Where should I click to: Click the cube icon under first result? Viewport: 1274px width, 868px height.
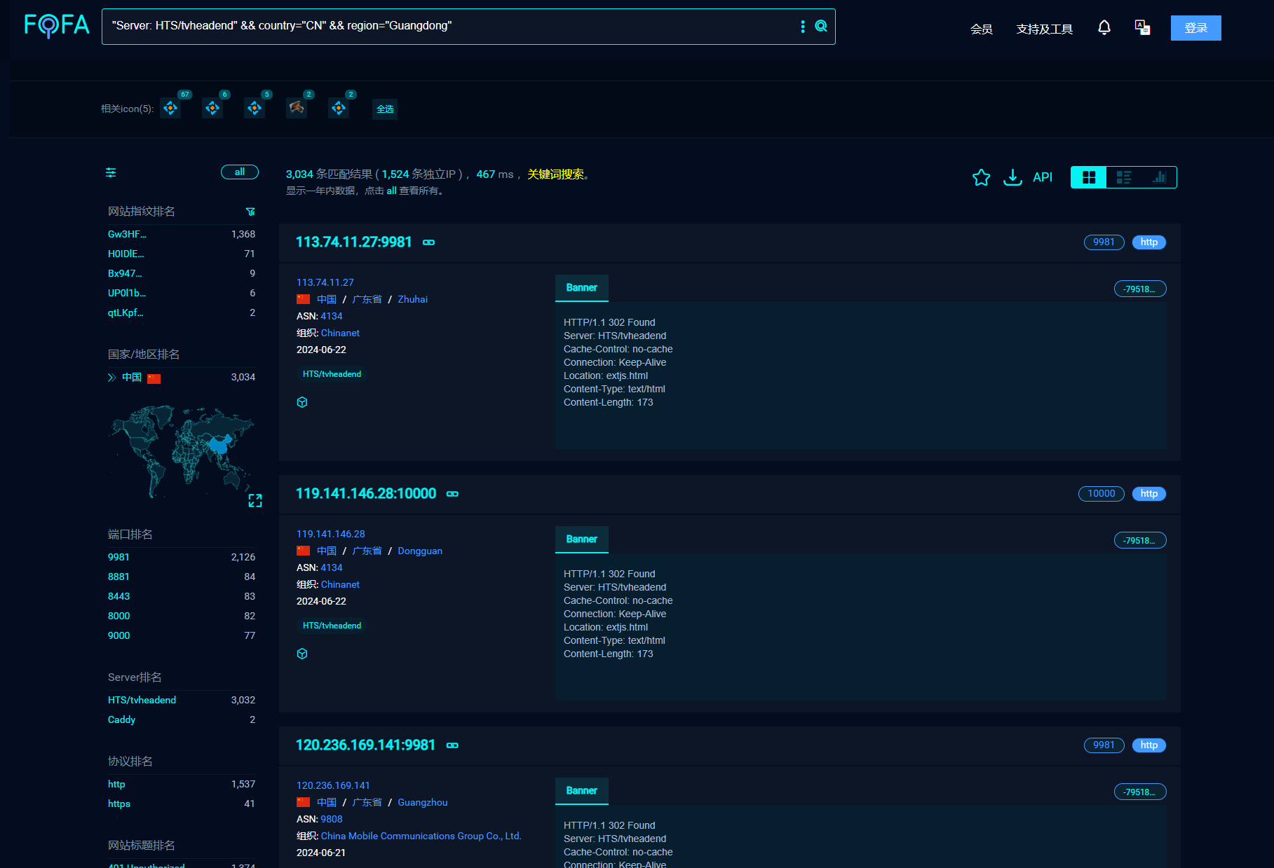click(x=302, y=402)
